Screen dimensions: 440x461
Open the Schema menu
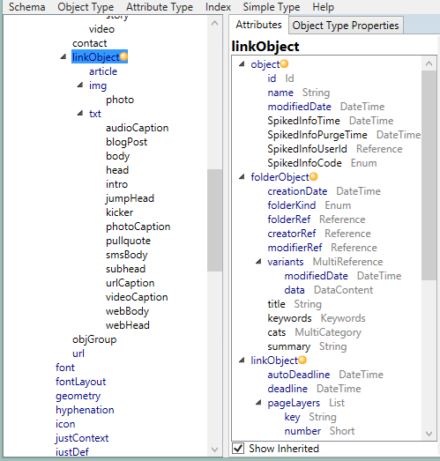coord(26,7)
